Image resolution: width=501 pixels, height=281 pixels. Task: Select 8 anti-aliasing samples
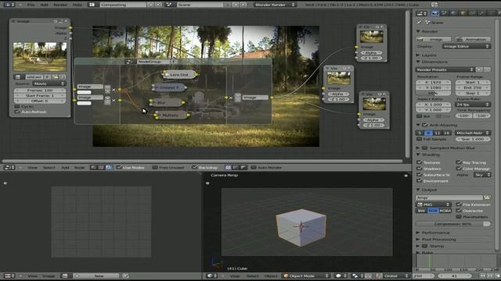428,133
